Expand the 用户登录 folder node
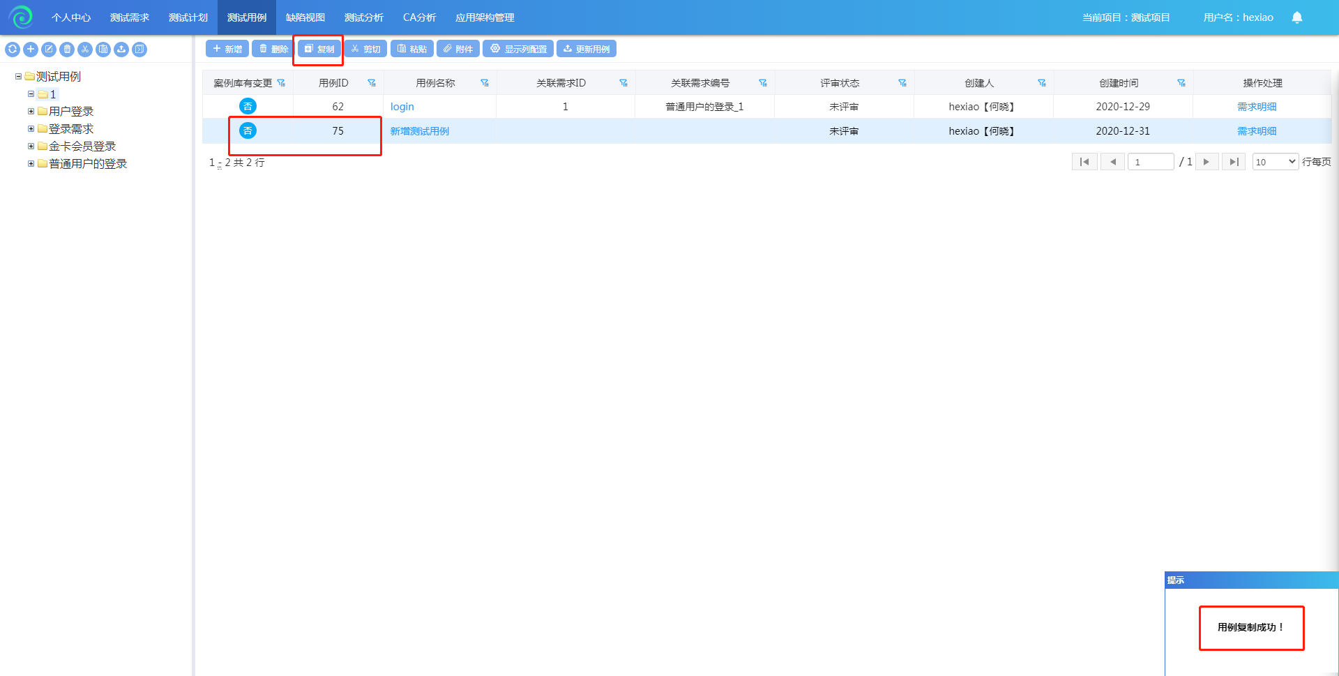 tap(31, 111)
